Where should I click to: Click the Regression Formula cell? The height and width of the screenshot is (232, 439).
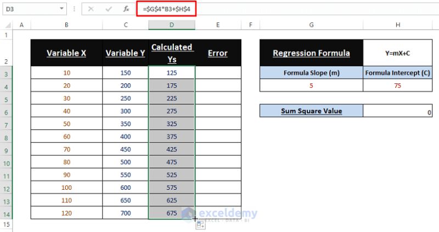311,53
